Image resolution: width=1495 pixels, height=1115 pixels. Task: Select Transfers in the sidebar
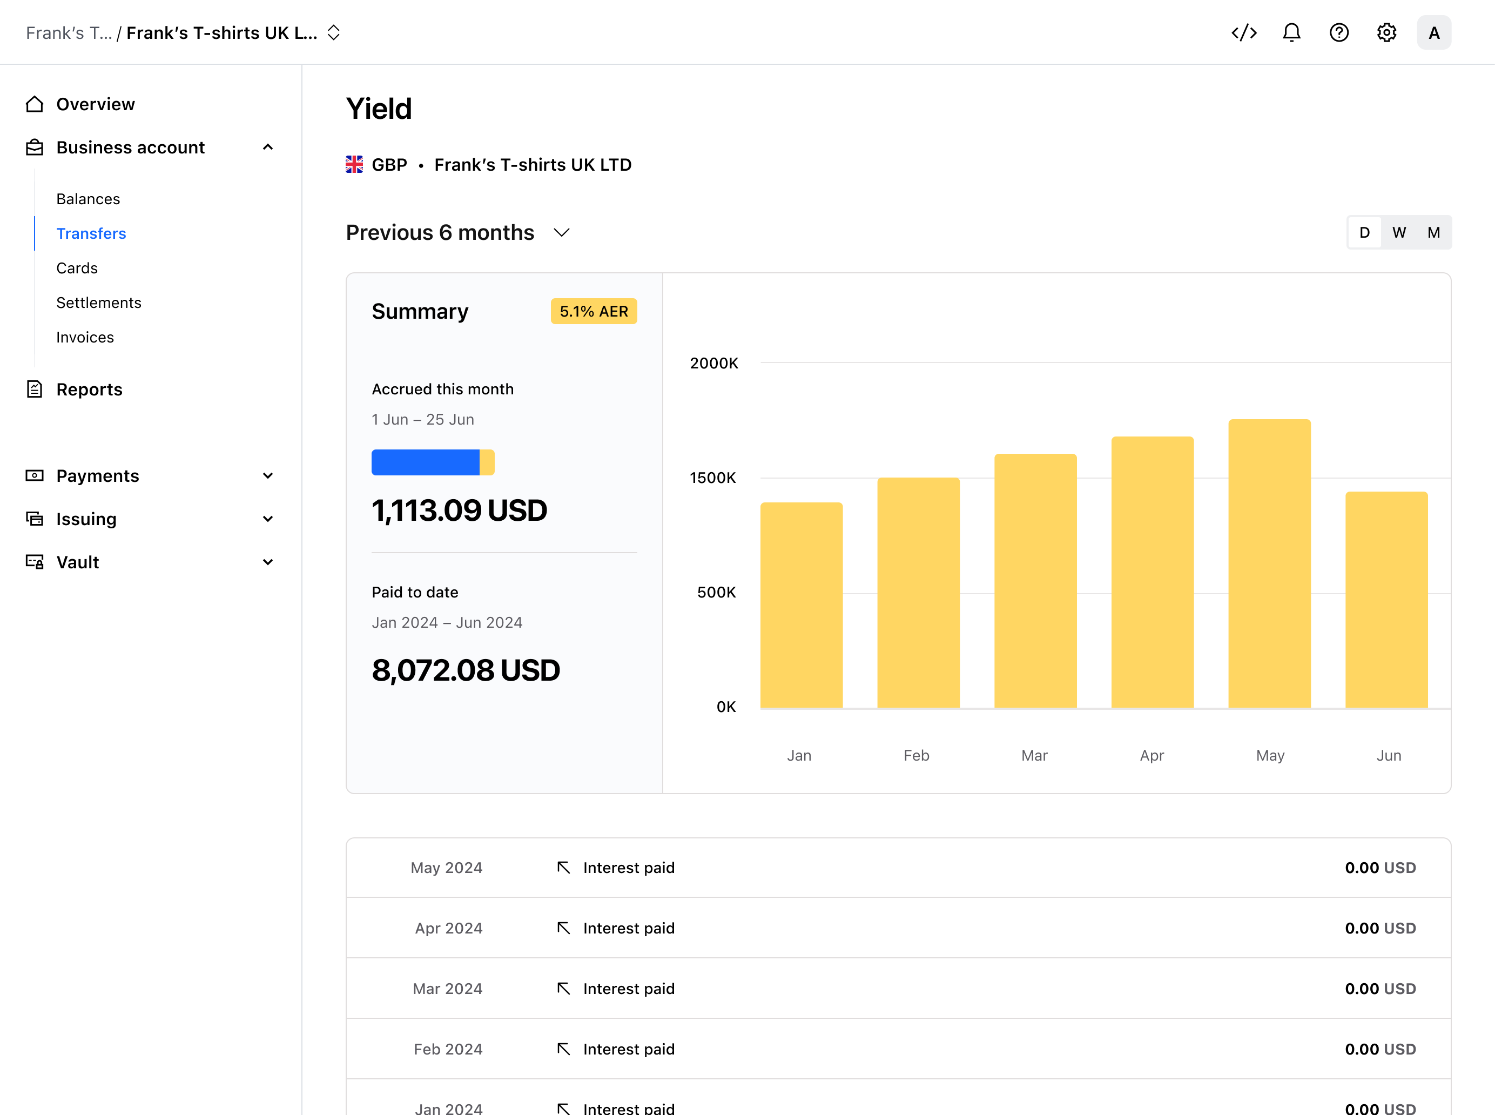coord(91,233)
